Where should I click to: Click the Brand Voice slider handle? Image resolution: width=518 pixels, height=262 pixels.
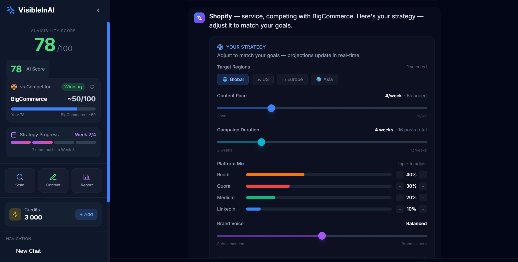[322, 236]
